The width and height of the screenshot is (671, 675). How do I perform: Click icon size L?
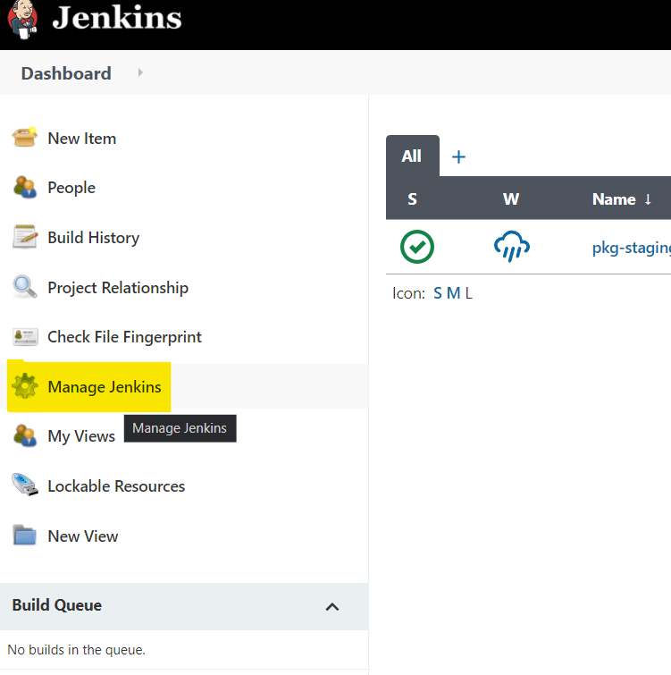[468, 293]
